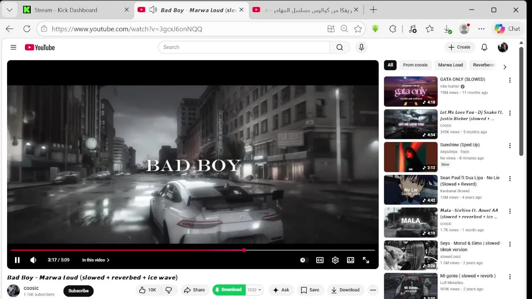
Task: Open options for Sunshine (Sped Up) video
Action: point(510,146)
